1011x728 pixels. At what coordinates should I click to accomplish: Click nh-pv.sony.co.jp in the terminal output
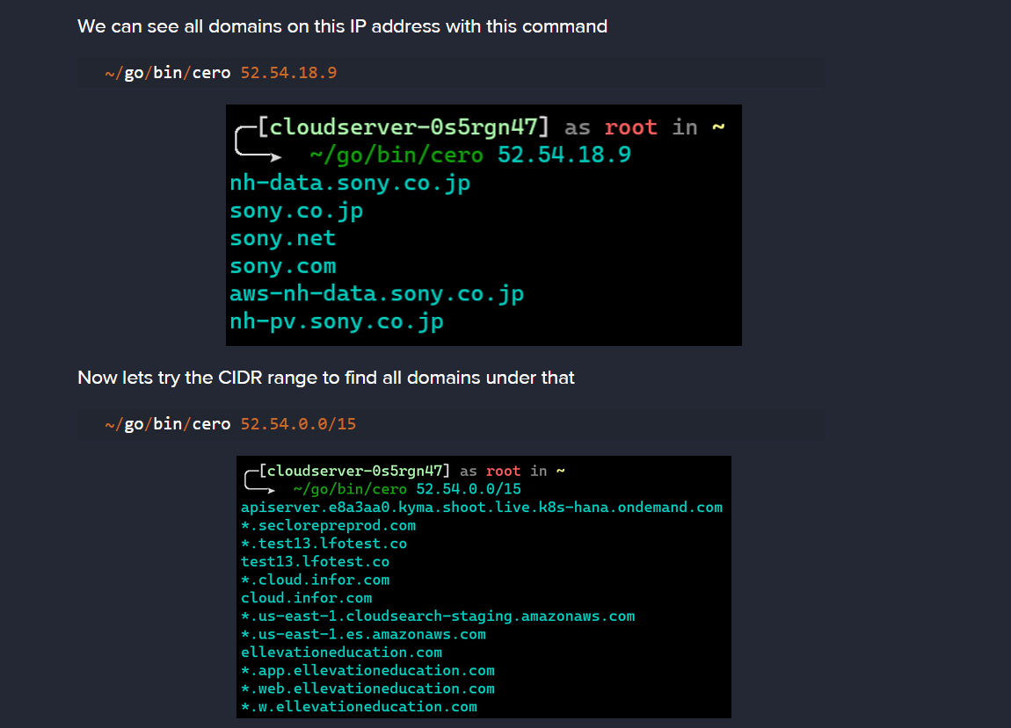[x=337, y=322]
